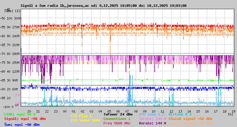Click the 'Connections 1' legend entry
Image resolution: width=237 pixels, height=127 pixels.
click(x=117, y=119)
